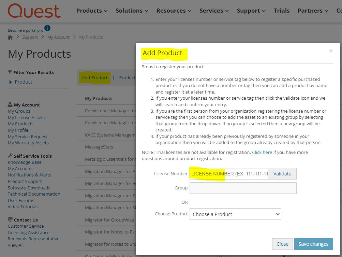
Task: Click the filter funnel icon
Action: pyautogui.click(x=10, y=72)
